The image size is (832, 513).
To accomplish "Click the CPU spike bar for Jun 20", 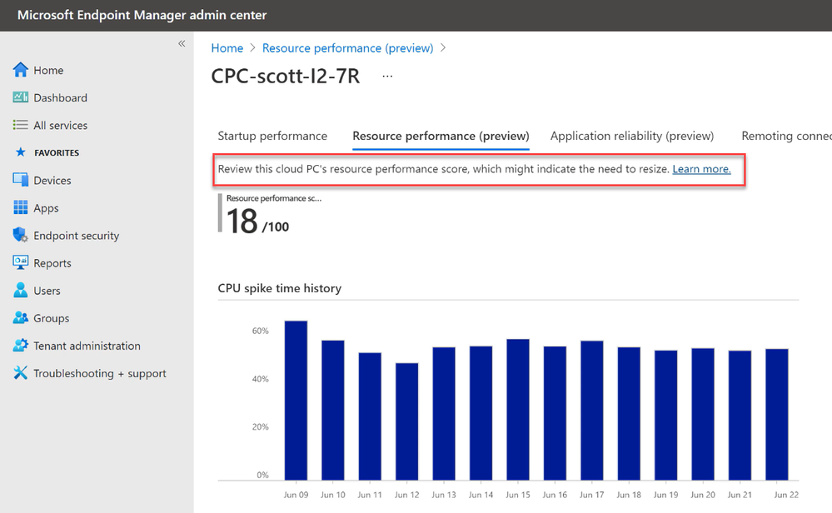I will point(703,415).
